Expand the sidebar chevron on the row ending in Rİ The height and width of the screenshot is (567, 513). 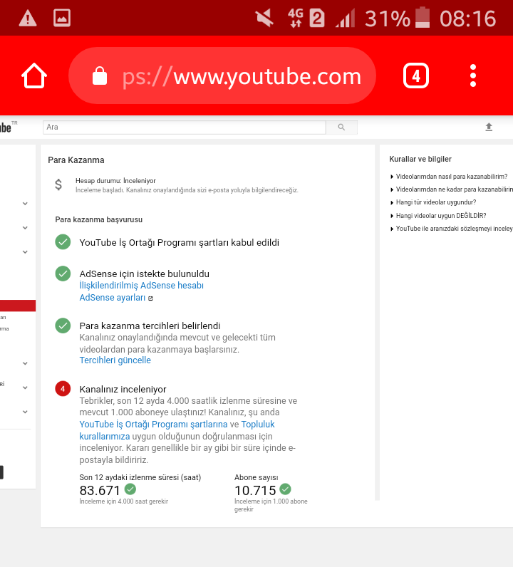25,387
